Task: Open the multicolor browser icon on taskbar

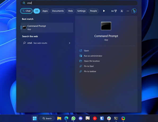Action: tap(123, 118)
